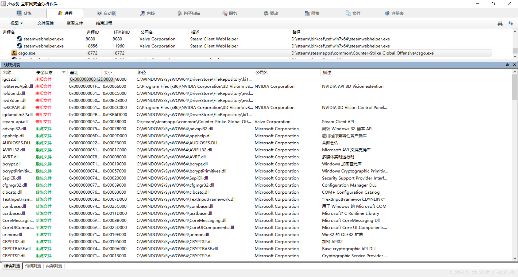This screenshot has width=518, height=277.
Task: Go to the 钩子扫描 tab
Action: 189,13
